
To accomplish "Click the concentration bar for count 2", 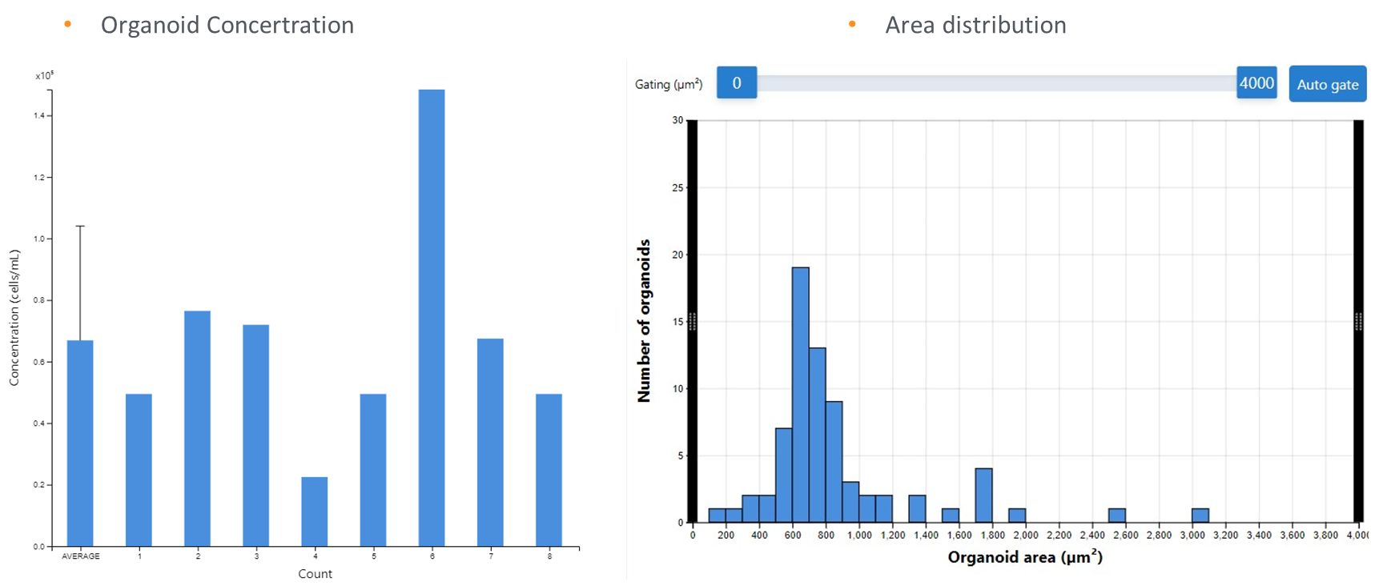I will coord(197,429).
